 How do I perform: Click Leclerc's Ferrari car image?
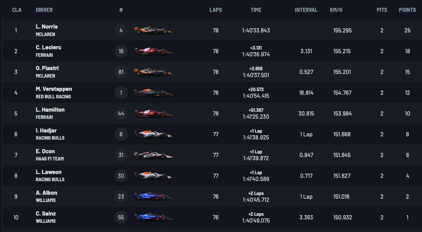pos(153,51)
